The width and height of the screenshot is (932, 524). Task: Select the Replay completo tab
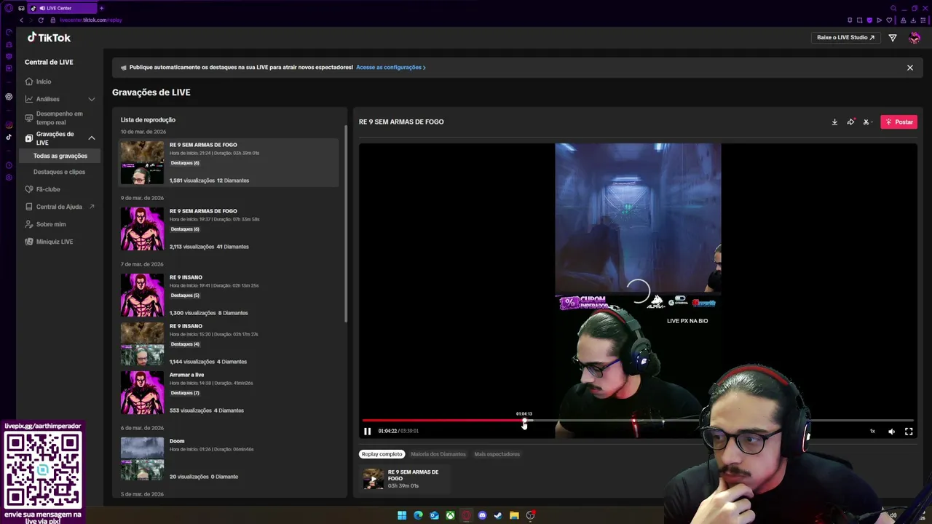point(382,454)
